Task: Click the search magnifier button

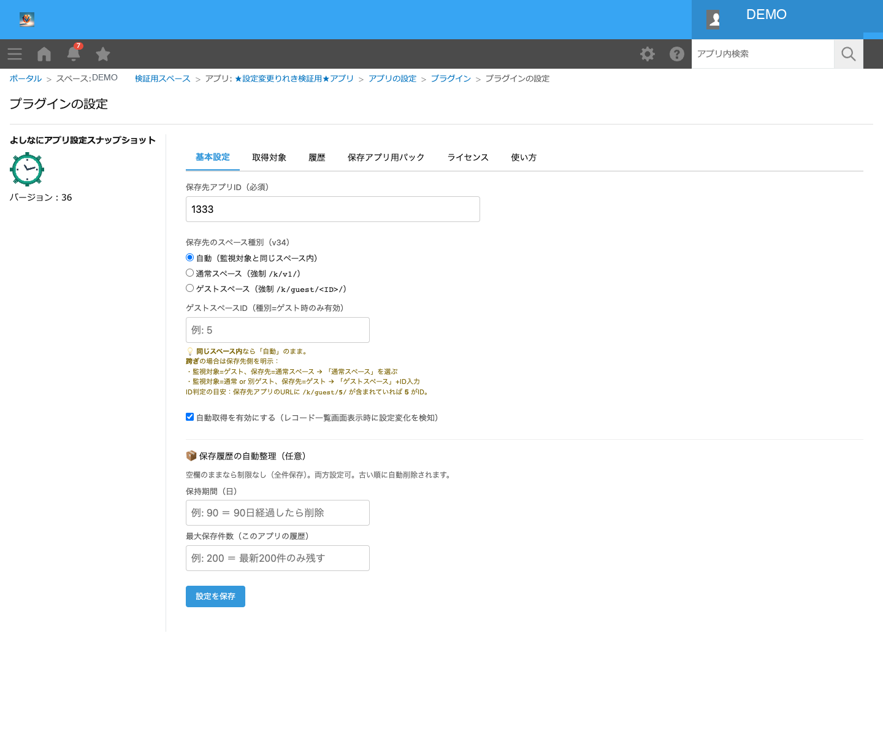Action: [x=849, y=54]
